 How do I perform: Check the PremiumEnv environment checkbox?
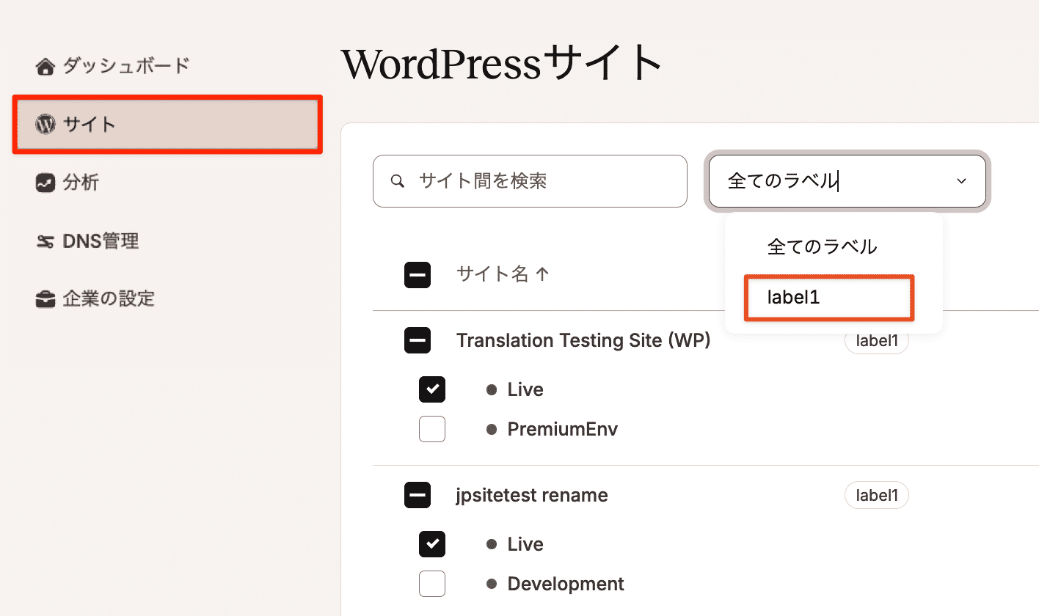(432, 429)
